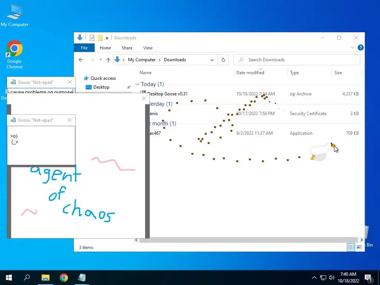380x285 pixels.
Task: Click the 4,237 KB size cell
Action: 350,94
